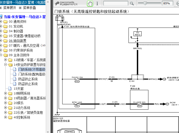The height and width of the screenshot is (133, 179).
Task: Open the current 长安福特--马自达3 root link
Action: click(25, 17)
